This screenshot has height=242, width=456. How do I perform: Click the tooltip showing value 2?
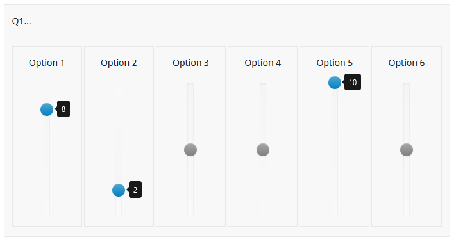135,190
